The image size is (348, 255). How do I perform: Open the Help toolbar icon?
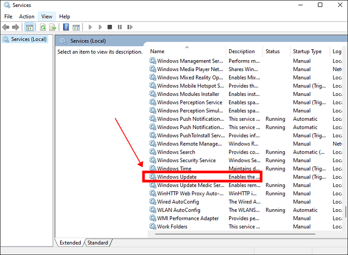(66, 27)
